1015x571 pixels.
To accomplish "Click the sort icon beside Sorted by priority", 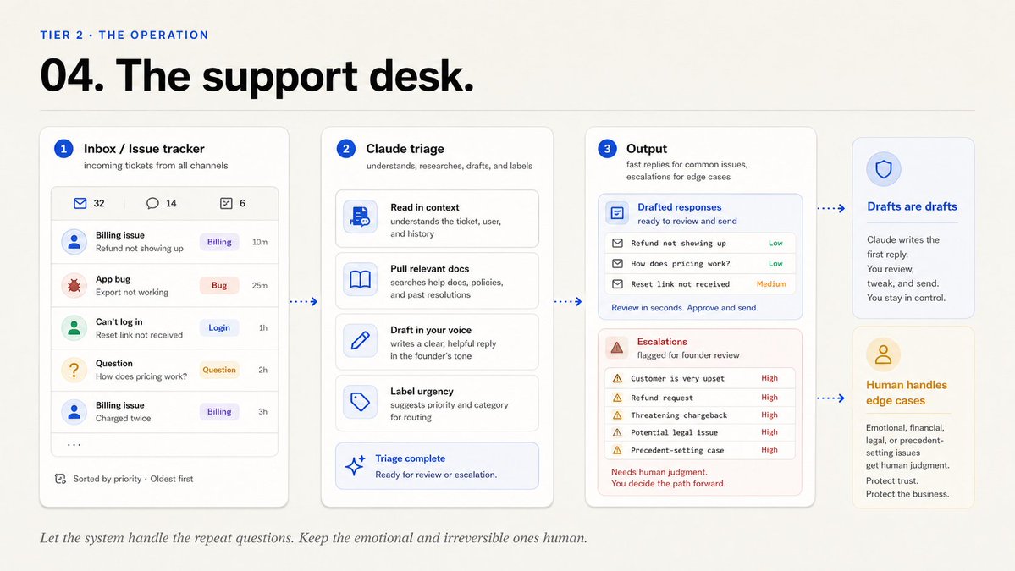I will tap(60, 479).
